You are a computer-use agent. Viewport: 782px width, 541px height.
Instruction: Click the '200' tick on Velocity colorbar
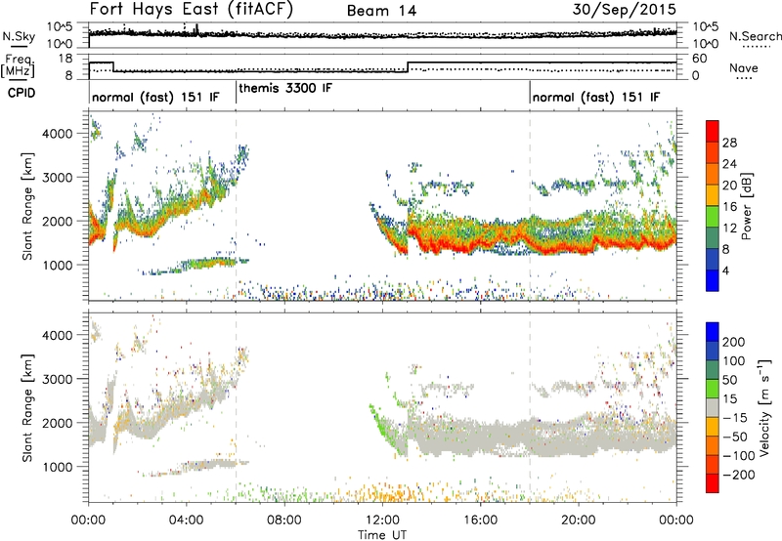click(734, 342)
